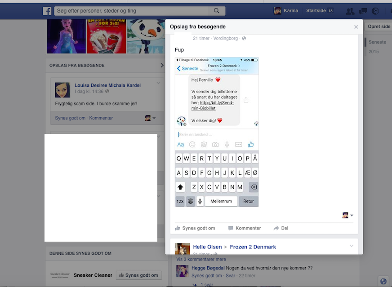Click the share arrow icon beside Del

(x=276, y=228)
